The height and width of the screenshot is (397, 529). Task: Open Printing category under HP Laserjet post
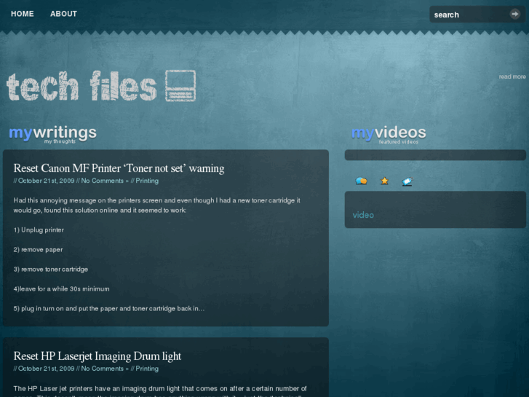147,369
